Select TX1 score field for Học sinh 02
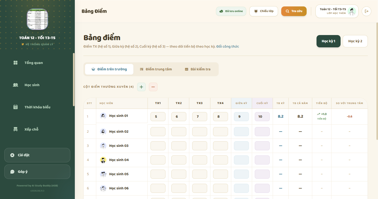The image size is (378, 199). pyautogui.click(x=158, y=132)
